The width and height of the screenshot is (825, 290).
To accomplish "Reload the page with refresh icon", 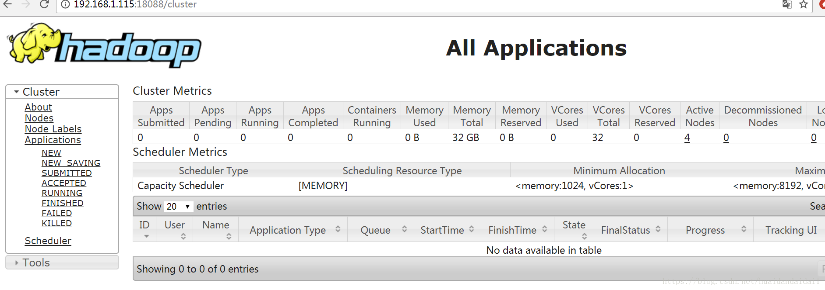I will pyautogui.click(x=44, y=4).
